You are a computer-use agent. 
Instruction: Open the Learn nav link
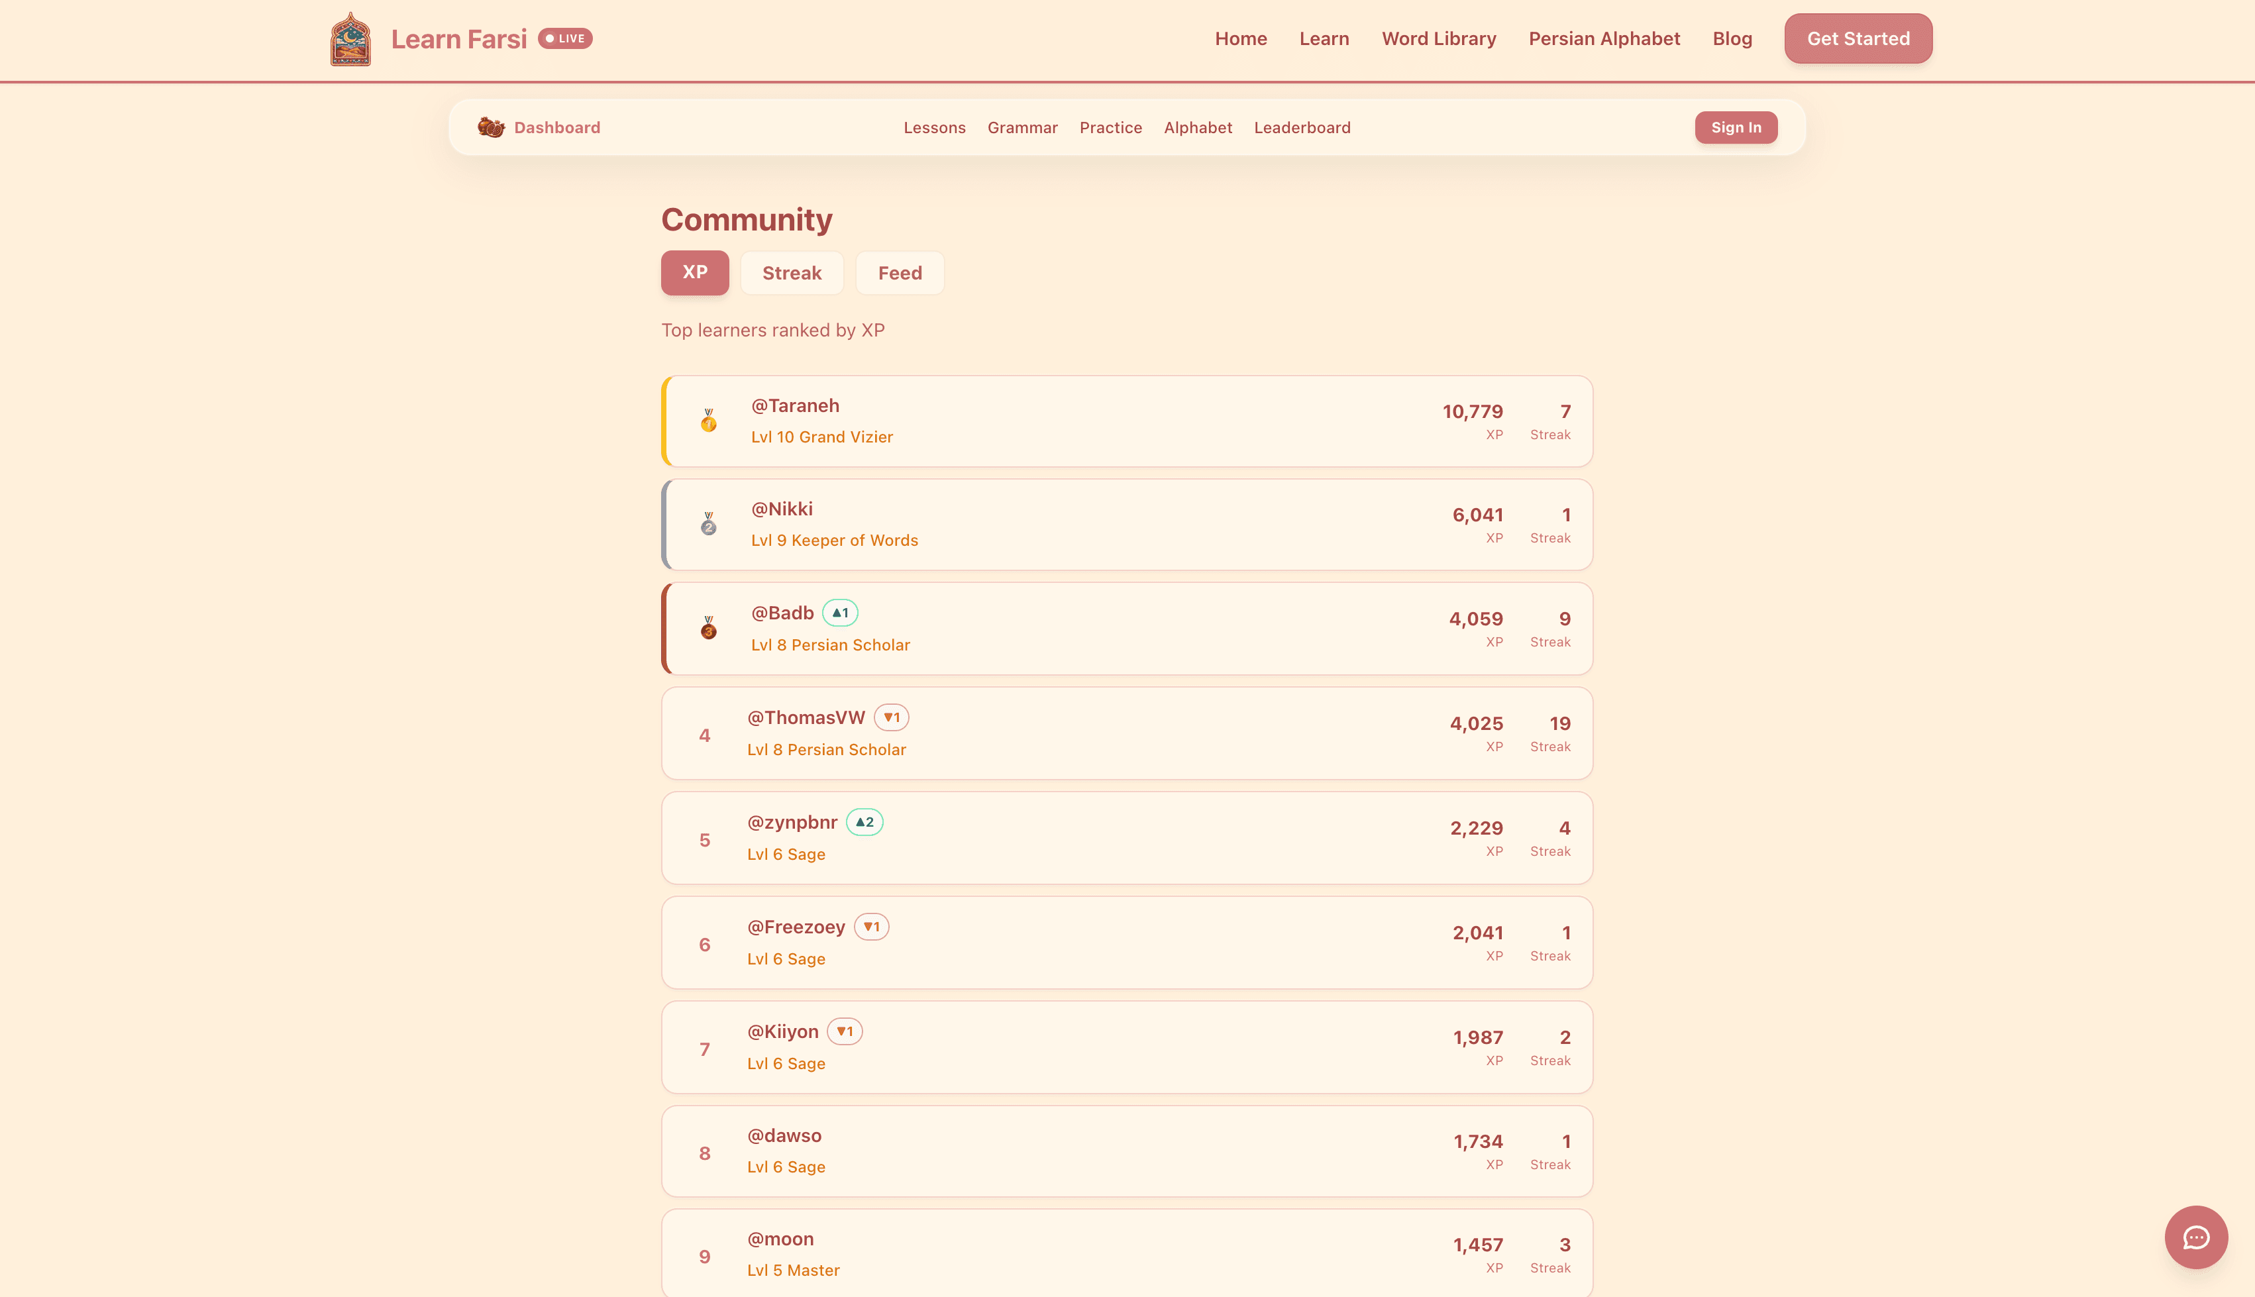(x=1324, y=38)
